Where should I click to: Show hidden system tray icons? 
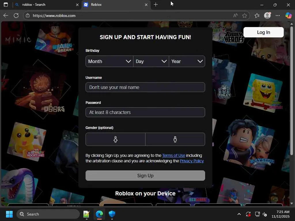tap(239, 214)
